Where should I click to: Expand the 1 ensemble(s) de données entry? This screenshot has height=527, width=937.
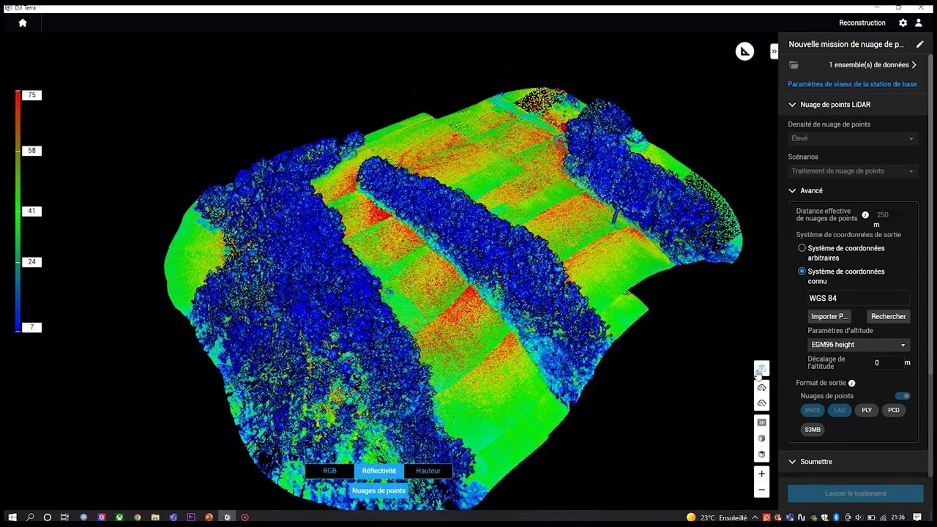[x=873, y=65]
